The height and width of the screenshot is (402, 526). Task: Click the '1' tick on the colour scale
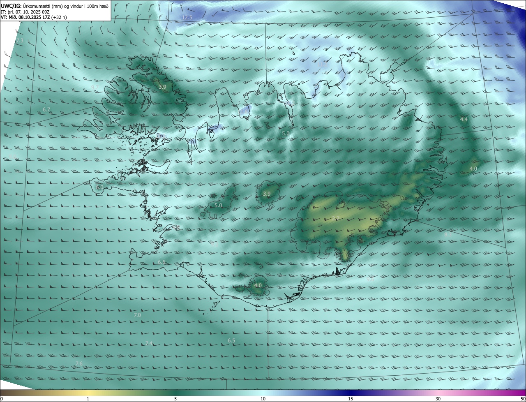pos(88,399)
